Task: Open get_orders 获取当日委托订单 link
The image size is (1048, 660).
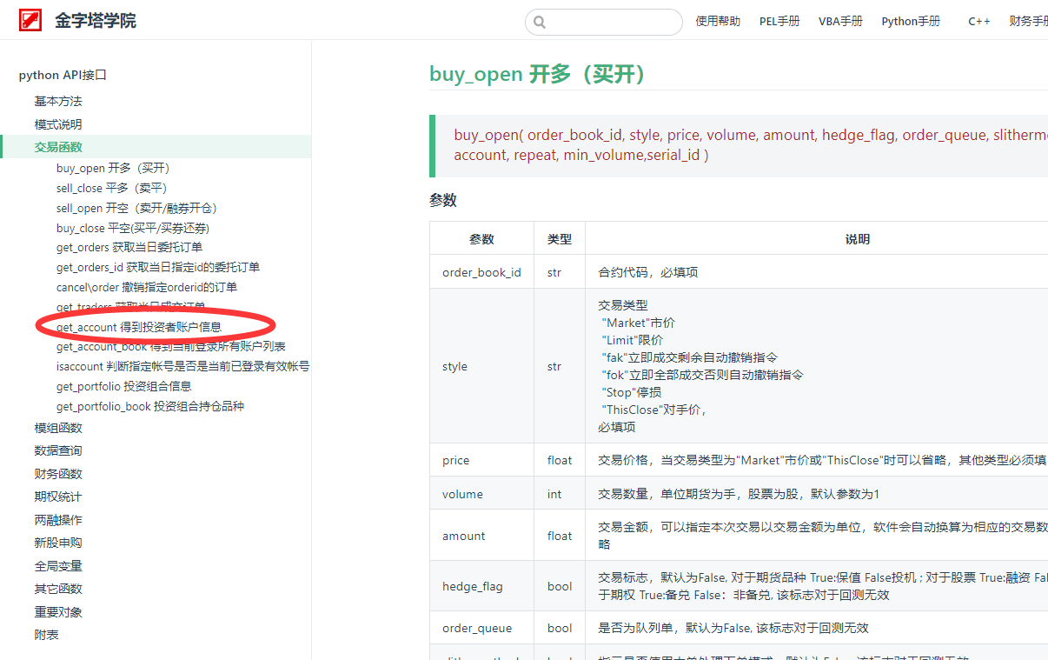Action: coord(129,248)
